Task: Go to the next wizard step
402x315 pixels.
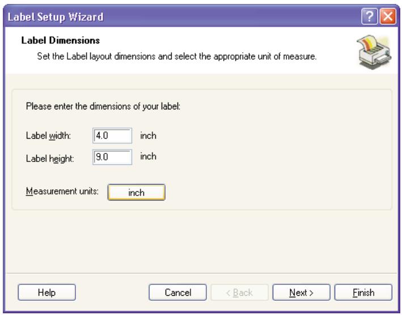Action: point(301,292)
